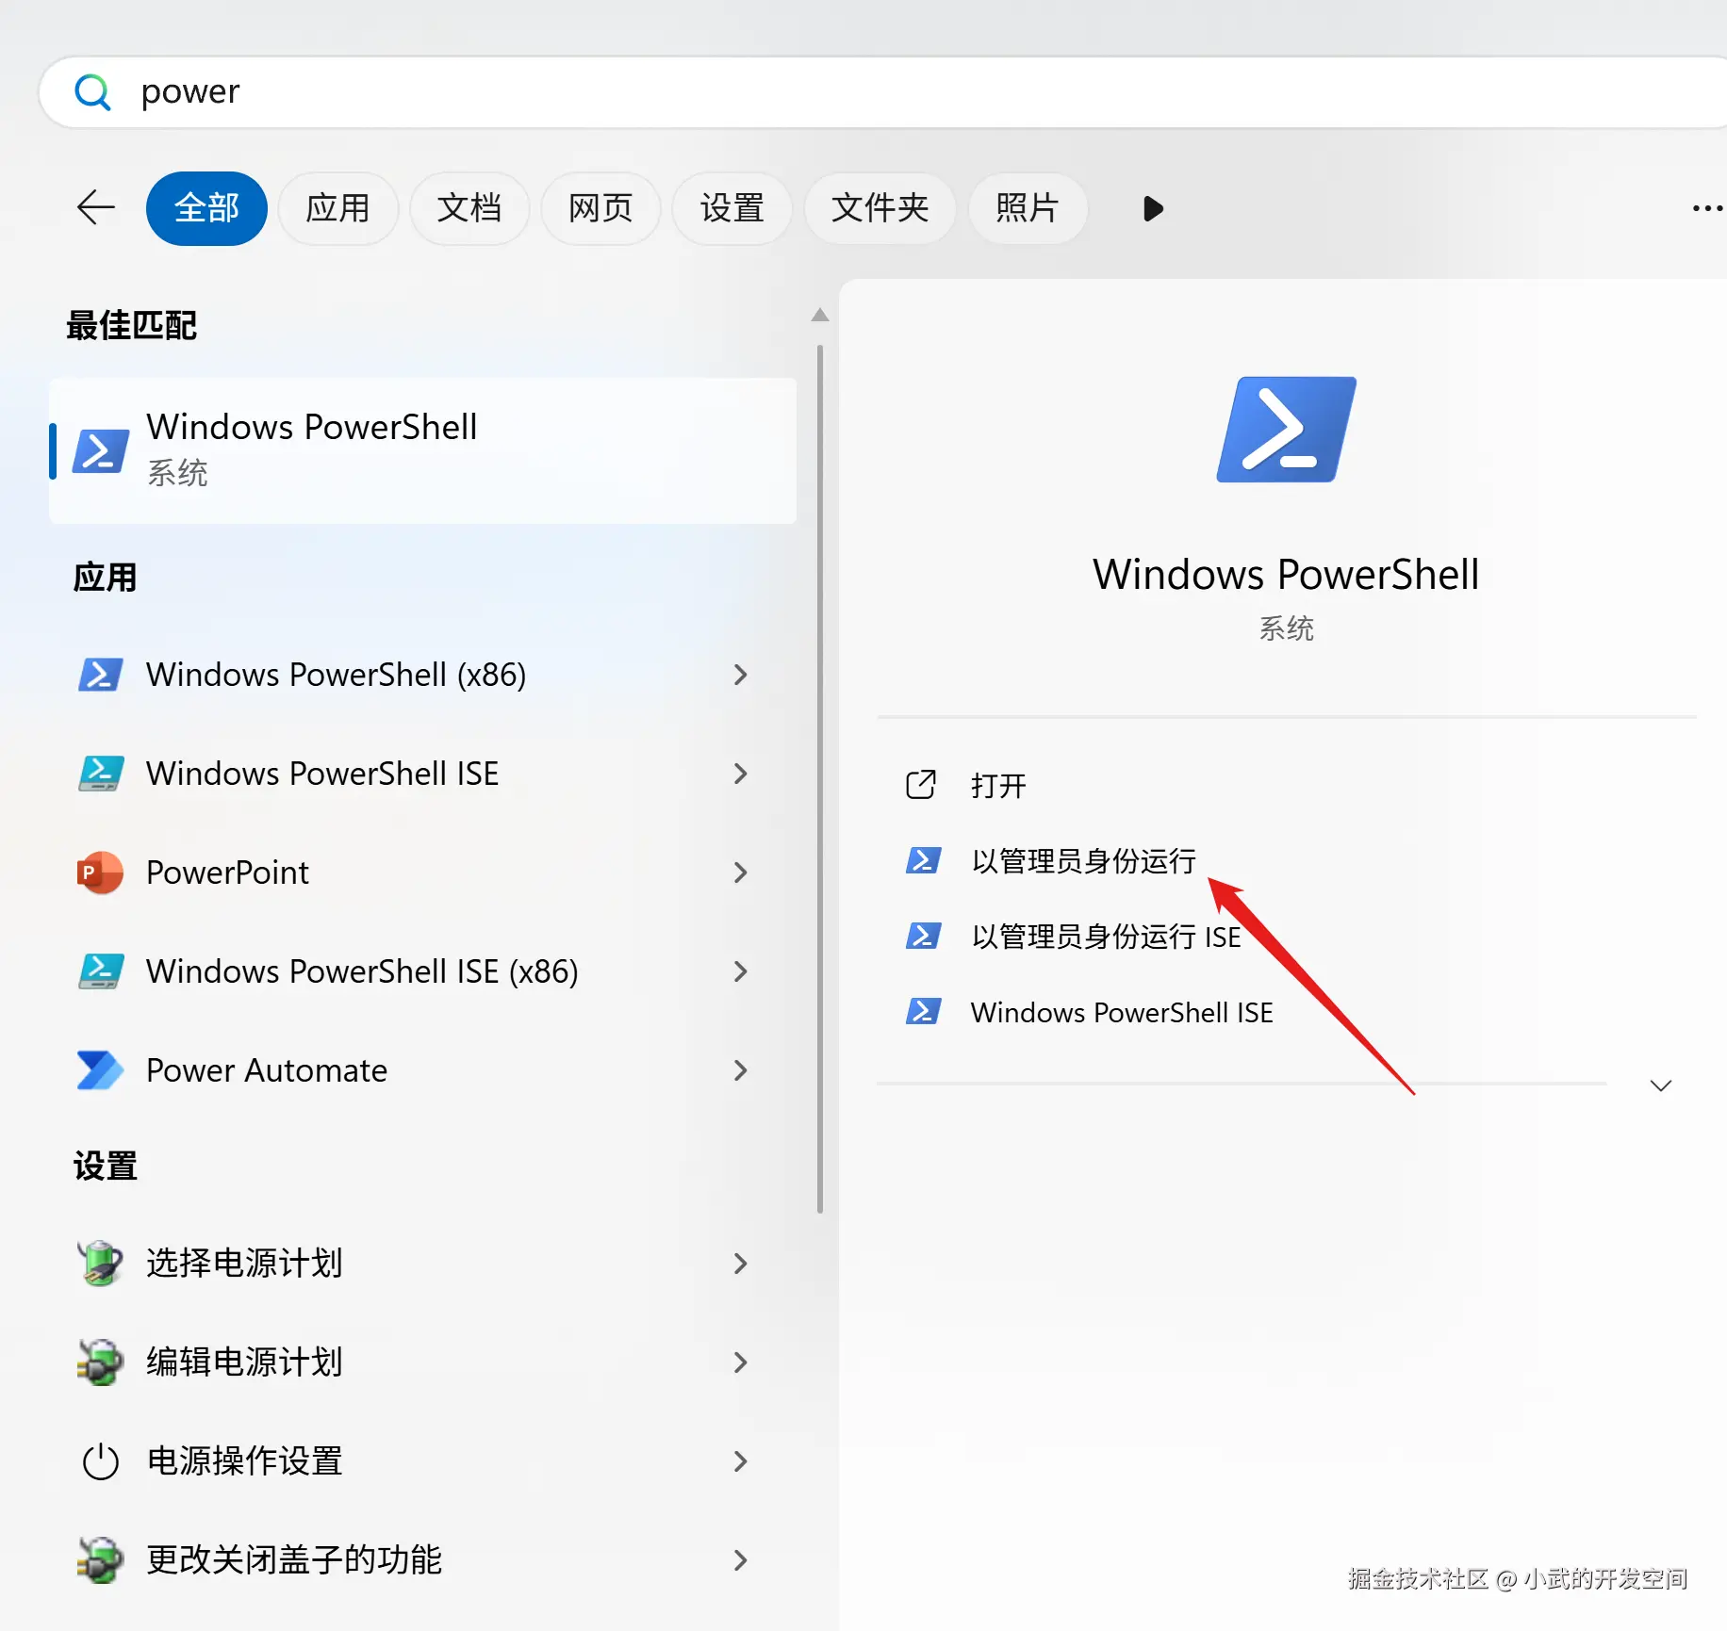Switch to the 应用 filter tab
1727x1631 pixels.
tap(337, 208)
